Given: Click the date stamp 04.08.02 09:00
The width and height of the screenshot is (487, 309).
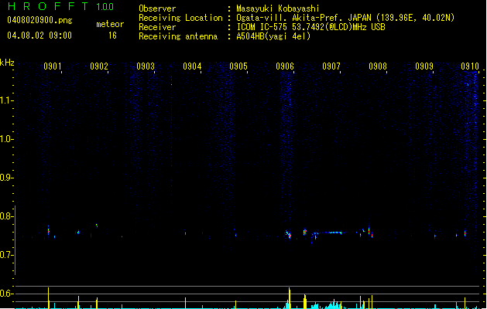Looking at the screenshot, I should click(39, 36).
